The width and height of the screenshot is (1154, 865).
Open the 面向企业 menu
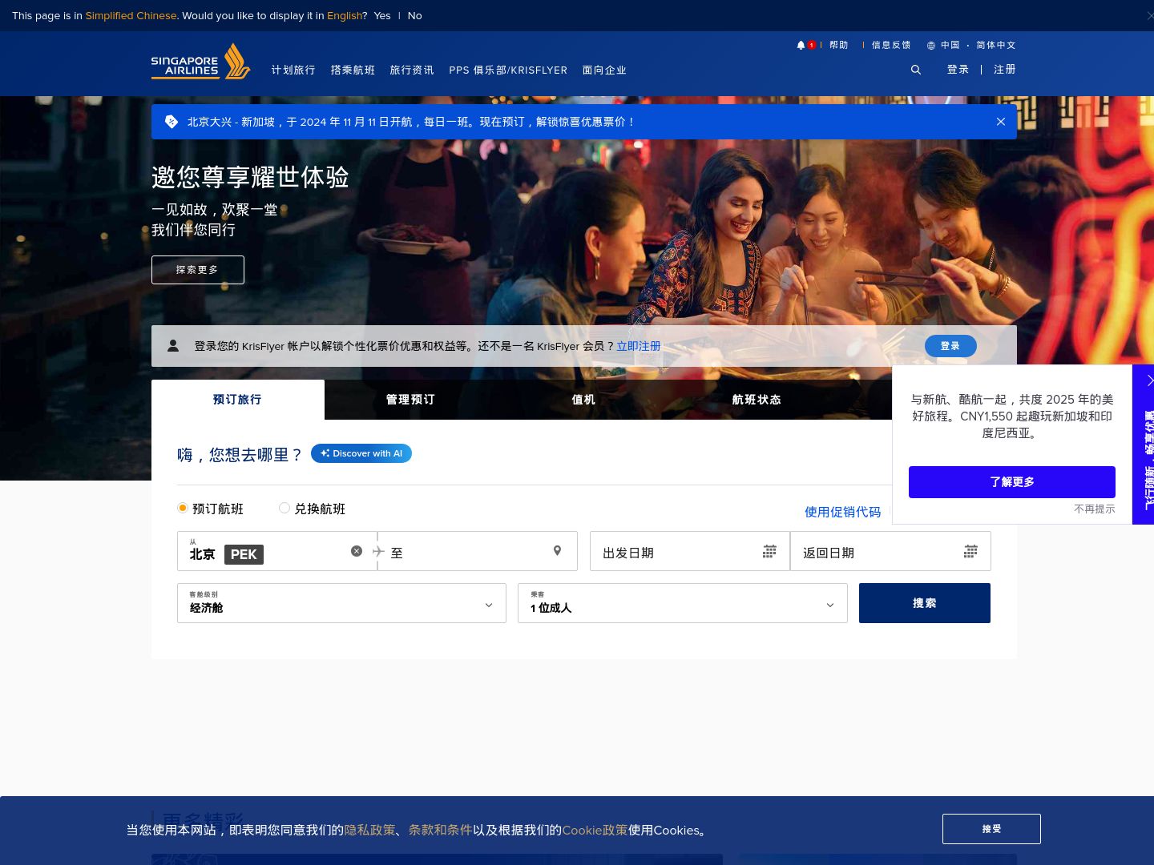tap(604, 70)
